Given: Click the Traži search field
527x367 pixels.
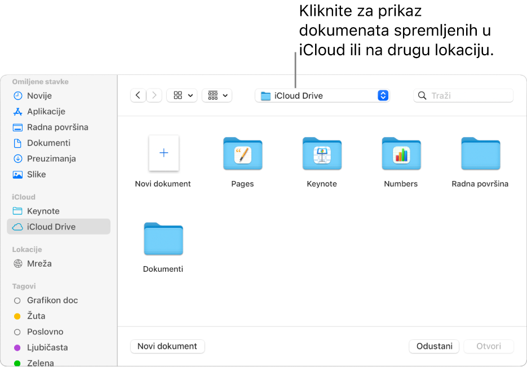Looking at the screenshot, I should 463,96.
